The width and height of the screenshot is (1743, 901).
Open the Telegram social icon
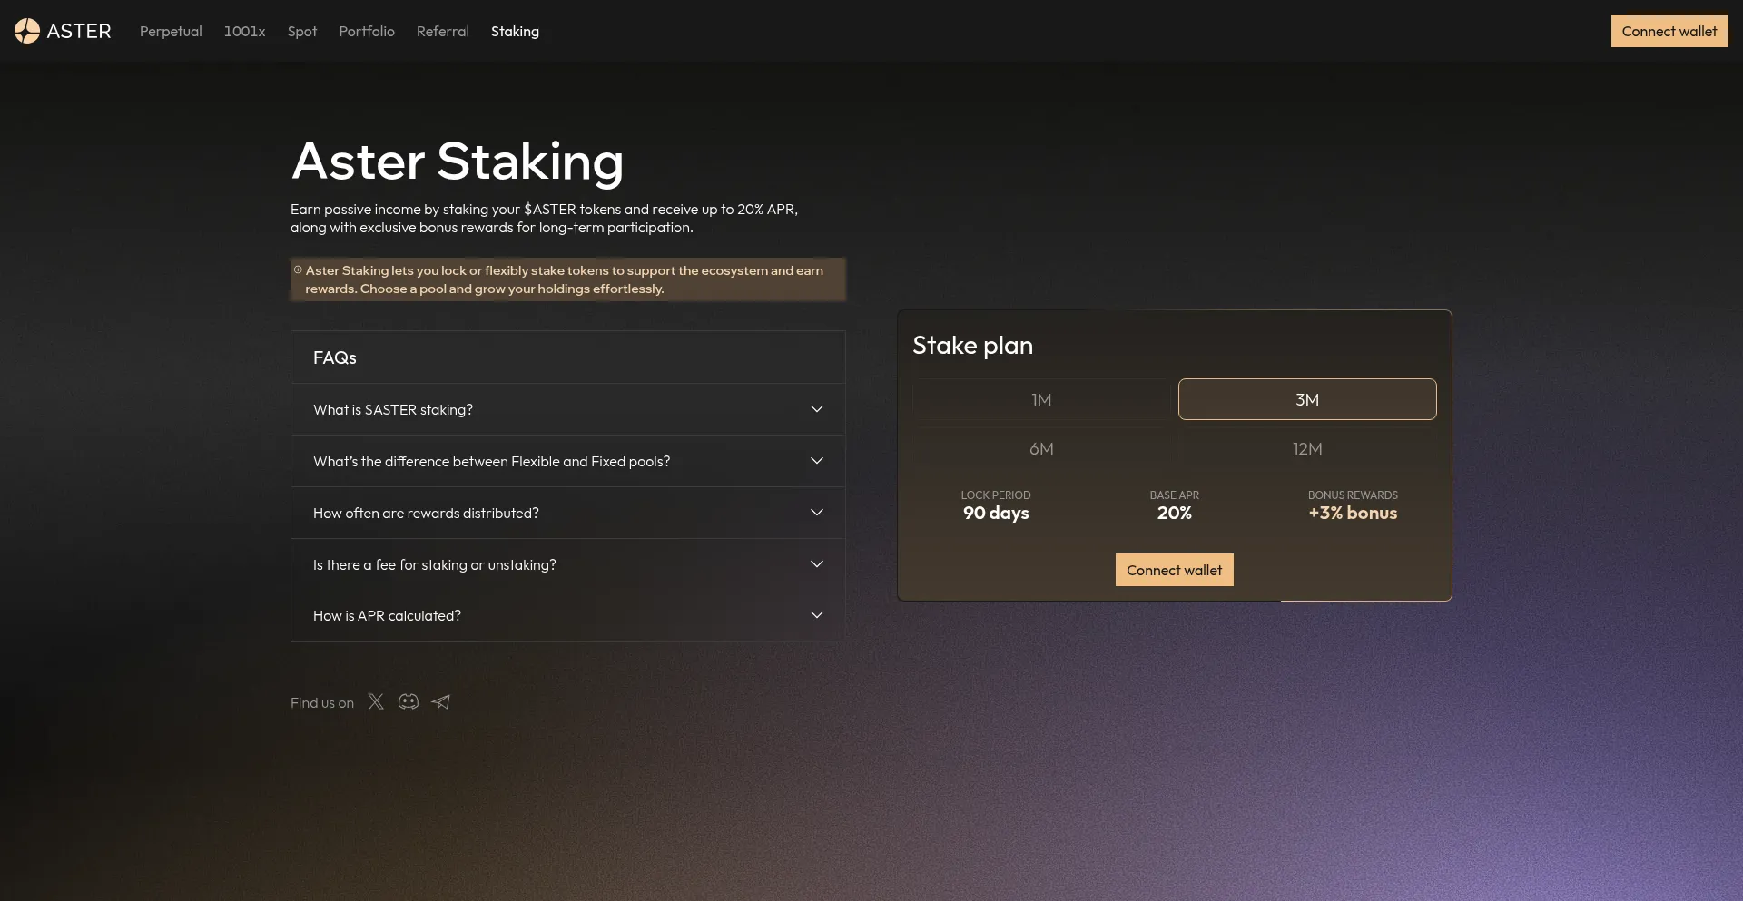(x=441, y=701)
